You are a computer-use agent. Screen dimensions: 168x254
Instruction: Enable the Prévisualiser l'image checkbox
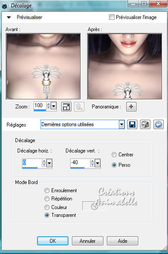pos(112,17)
